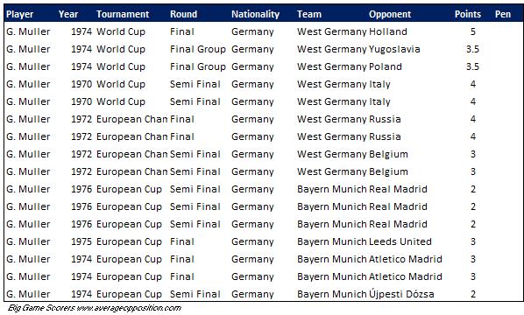Select the Újpesti Dózsa cell
The height and width of the screenshot is (315, 524).
(x=401, y=294)
